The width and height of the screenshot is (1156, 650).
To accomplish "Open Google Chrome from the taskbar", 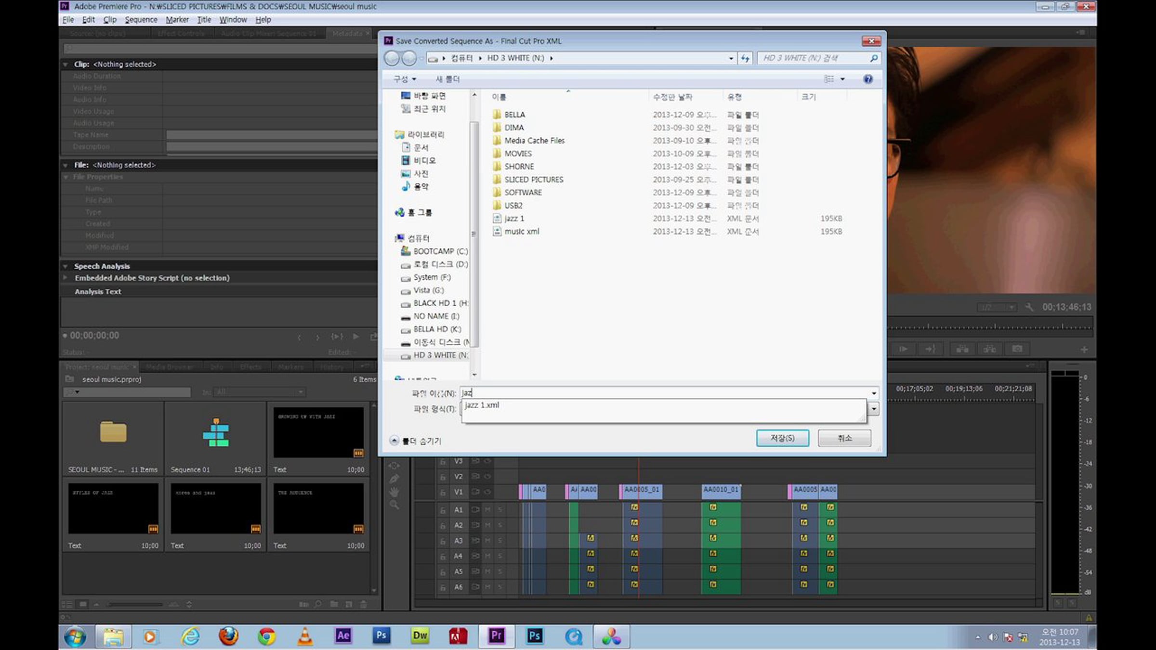I will (266, 636).
